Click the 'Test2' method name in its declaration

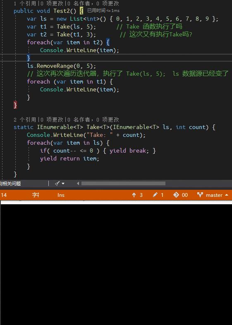point(62,11)
